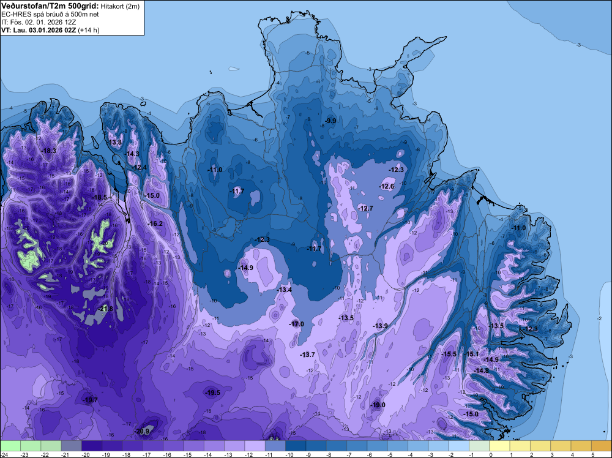Image resolution: width=612 pixels, height=458 pixels.
Task: Click the -12.7 temperature label
Action: [x=365, y=209]
